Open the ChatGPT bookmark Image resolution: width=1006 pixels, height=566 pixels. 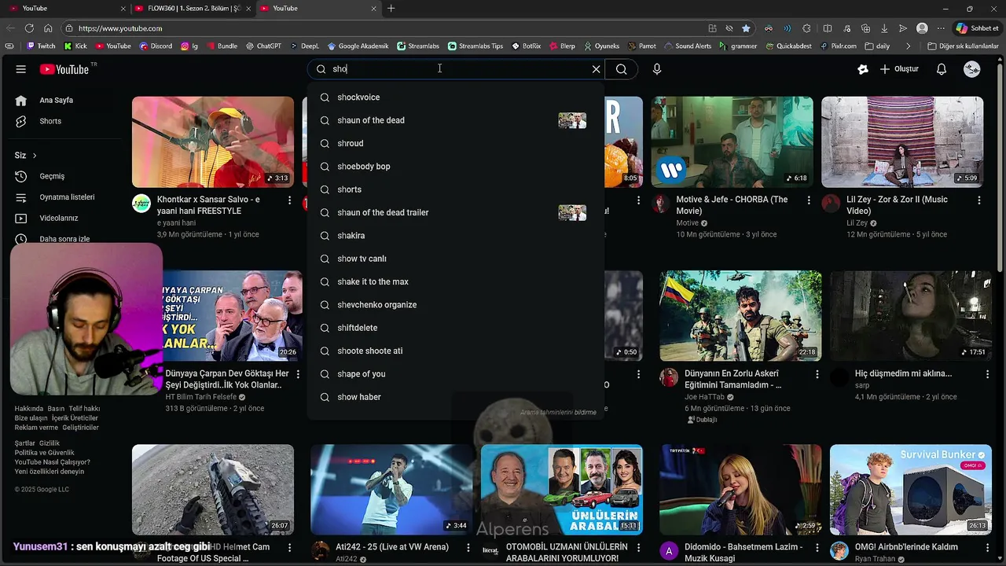(x=263, y=46)
